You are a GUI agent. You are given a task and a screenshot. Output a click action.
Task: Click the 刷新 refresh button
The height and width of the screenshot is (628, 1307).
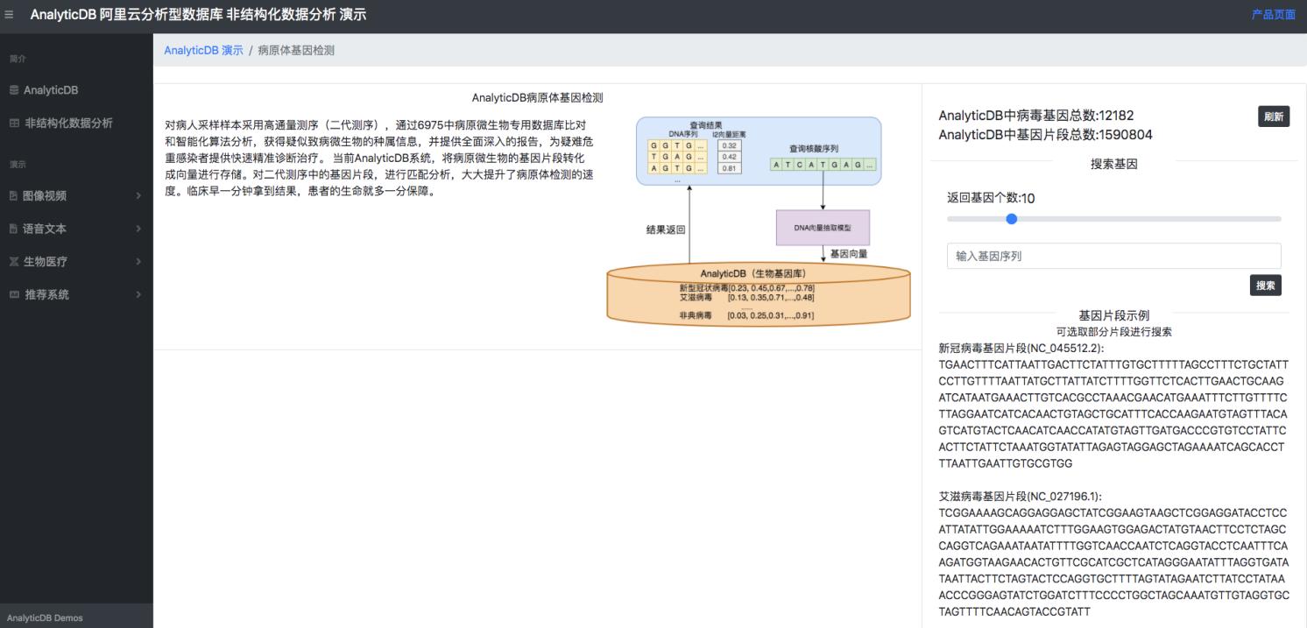(1274, 116)
